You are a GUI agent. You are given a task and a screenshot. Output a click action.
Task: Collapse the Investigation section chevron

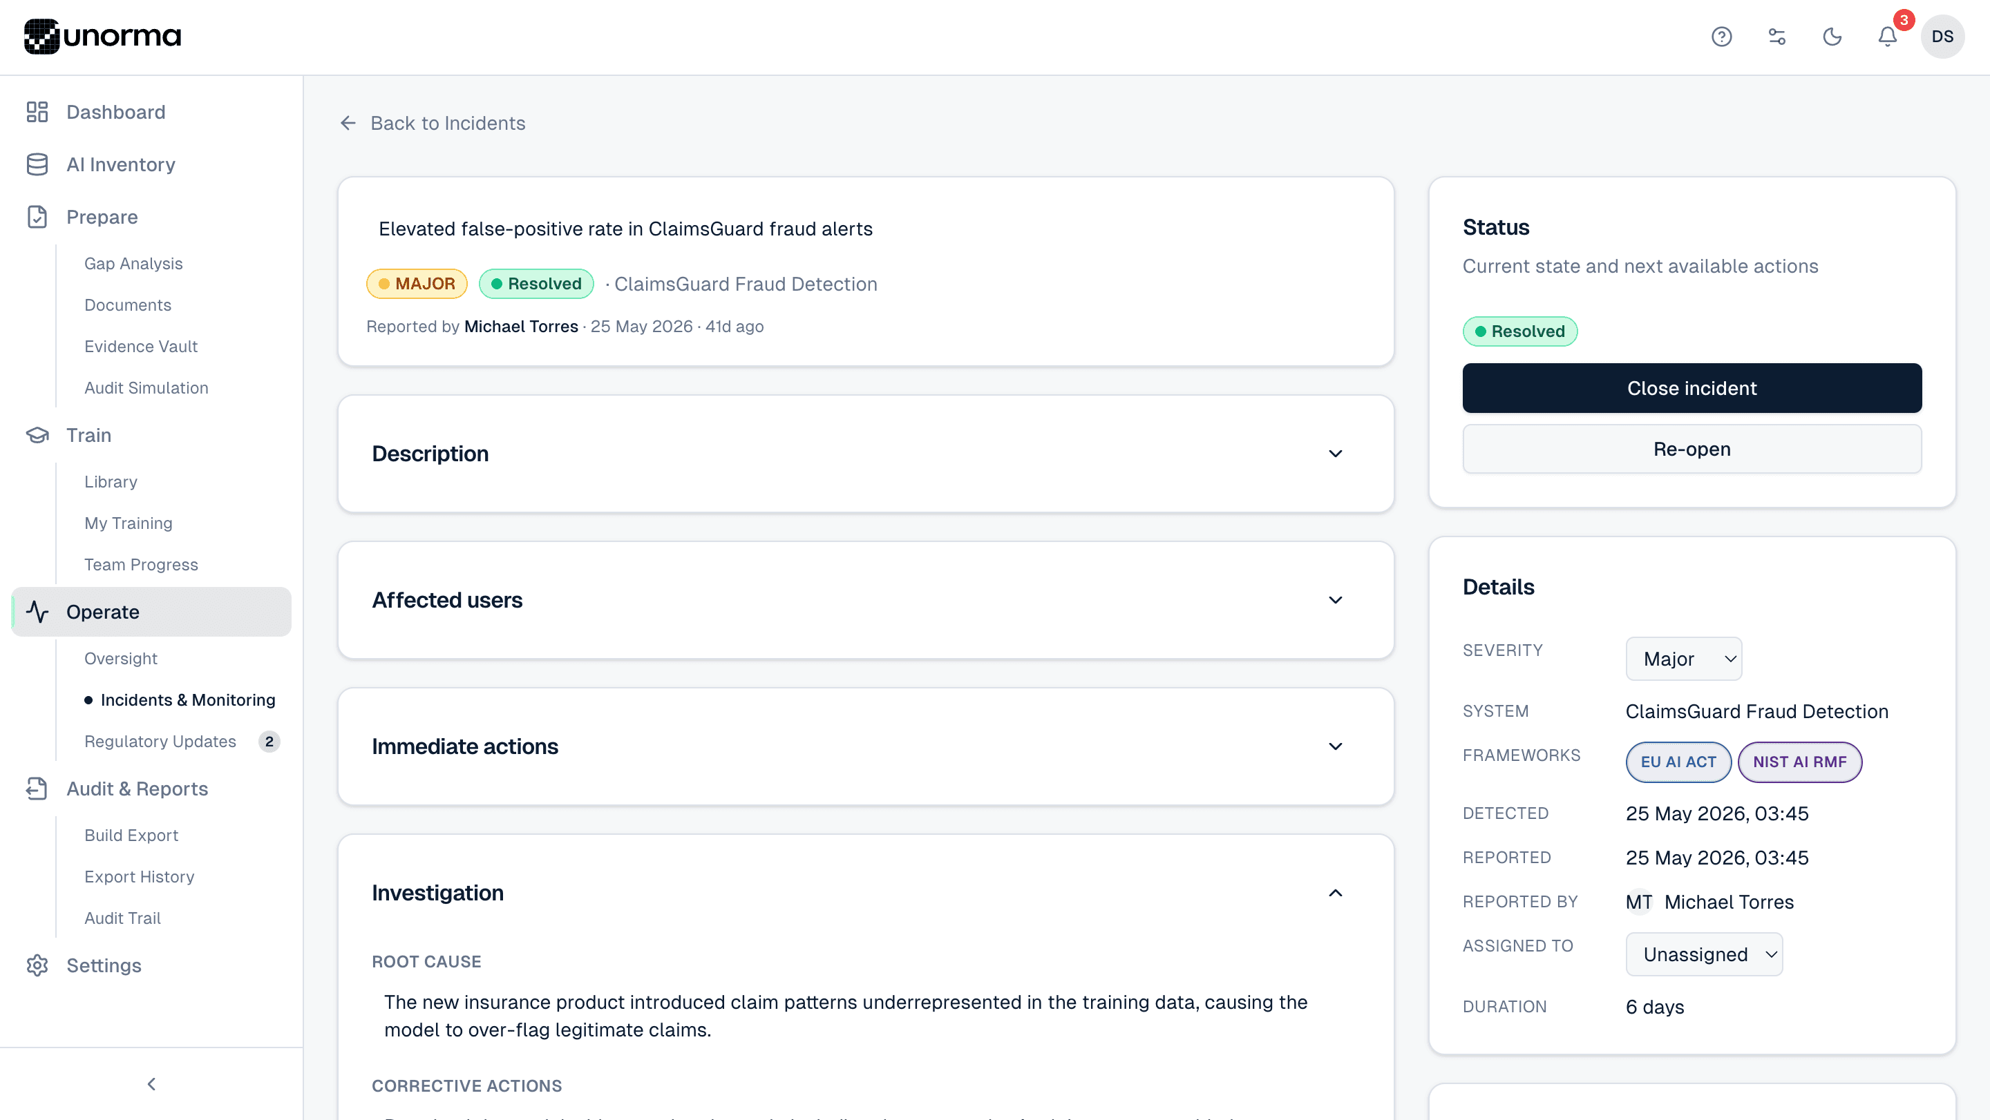(1335, 893)
